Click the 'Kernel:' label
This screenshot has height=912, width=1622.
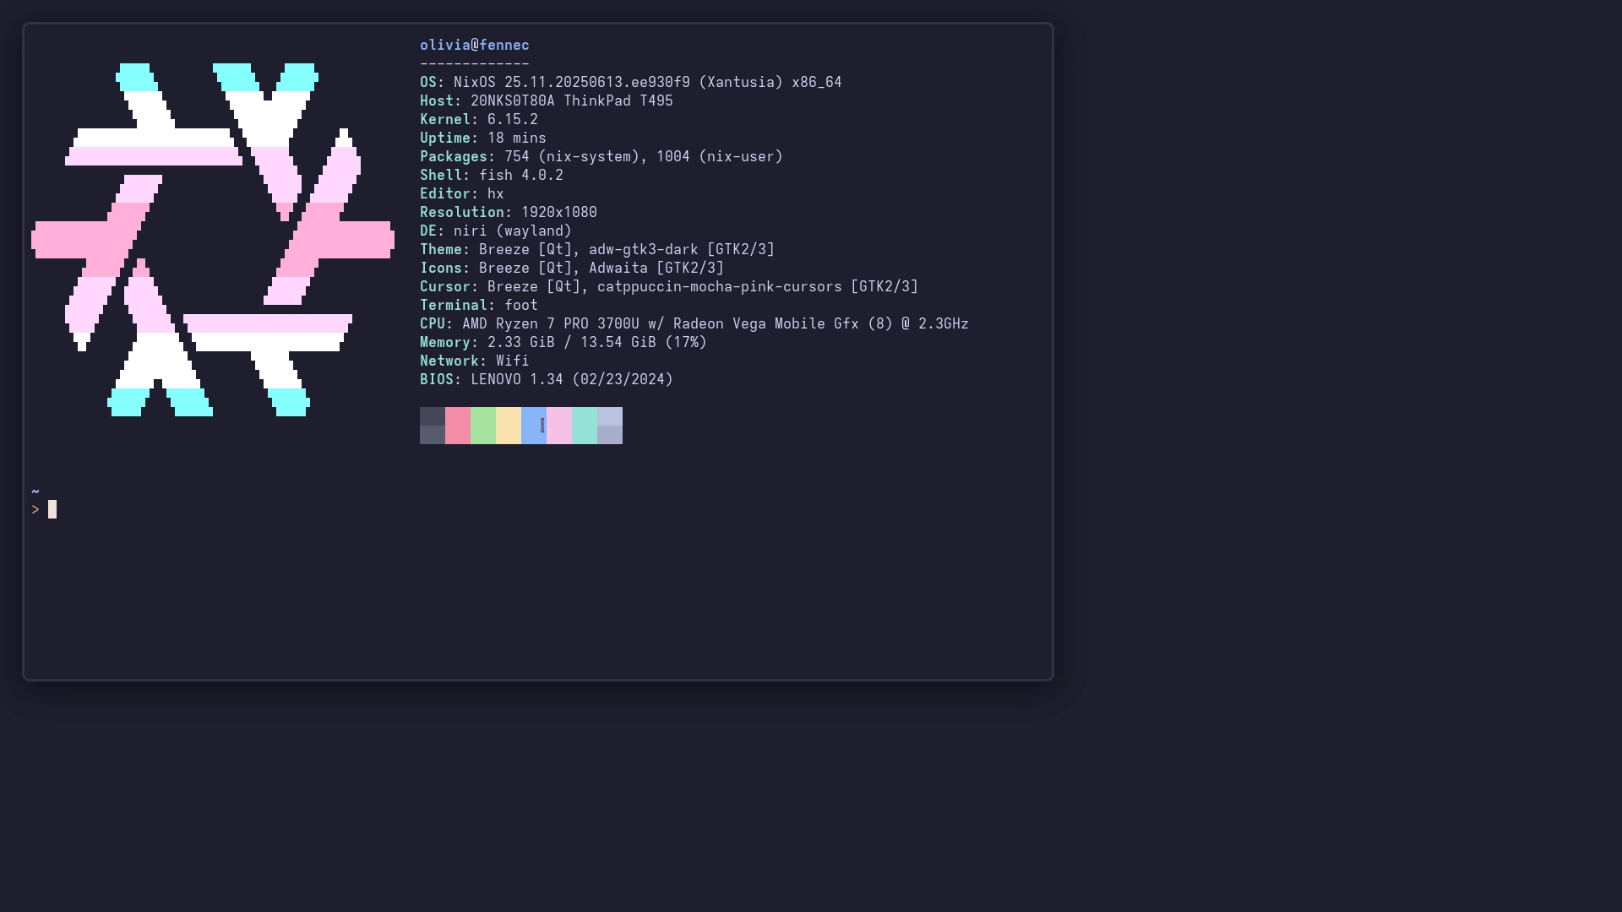pyautogui.click(x=449, y=120)
